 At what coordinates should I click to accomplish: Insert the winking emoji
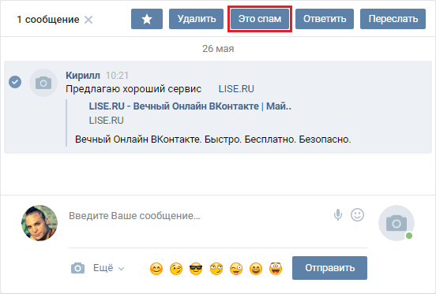click(x=176, y=269)
